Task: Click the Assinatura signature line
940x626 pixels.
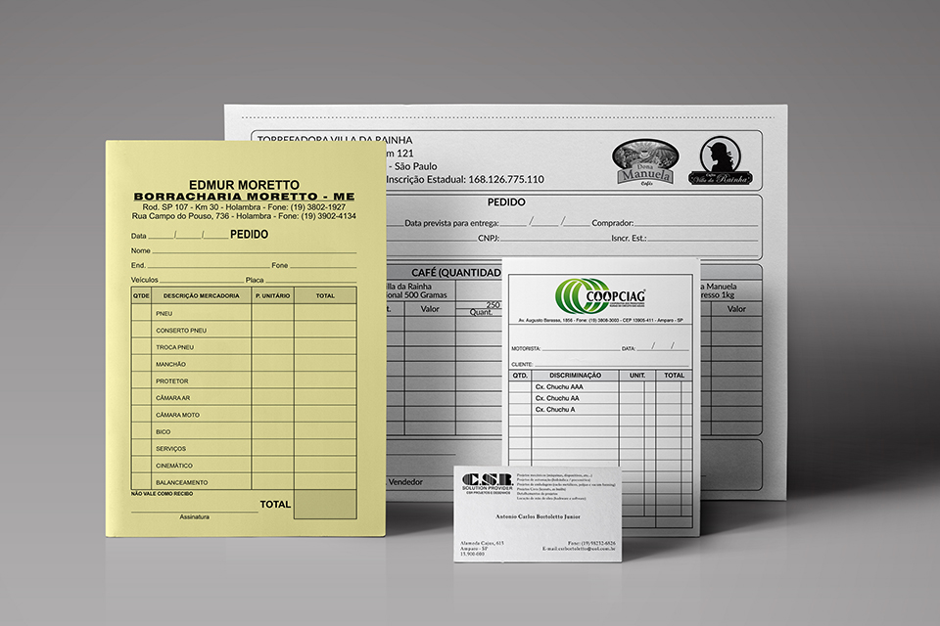Action: pyautogui.click(x=194, y=514)
